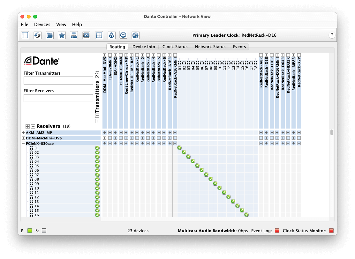Open the Devices menu

click(x=42, y=25)
